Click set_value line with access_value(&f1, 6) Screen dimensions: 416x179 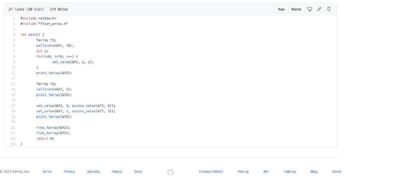pos(76,106)
